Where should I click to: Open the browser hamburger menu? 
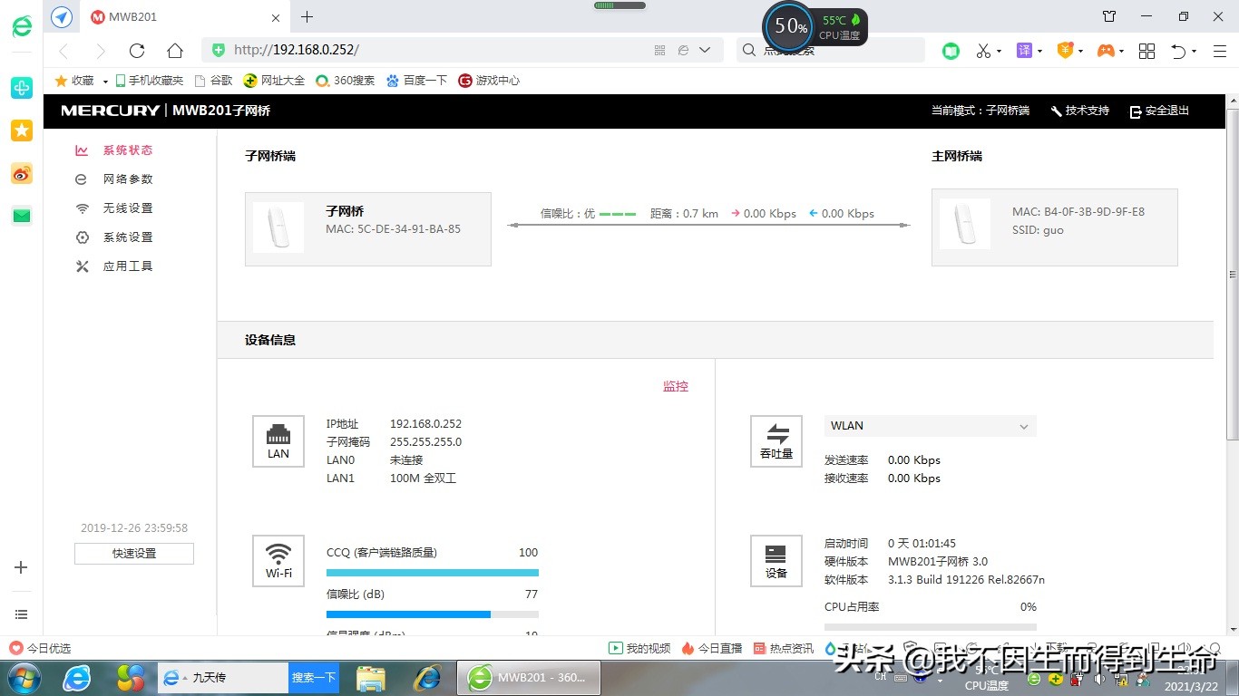(x=1219, y=51)
